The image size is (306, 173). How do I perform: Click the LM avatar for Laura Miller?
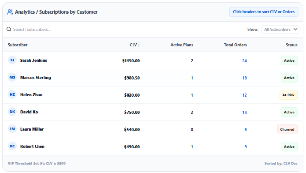coord(12,129)
